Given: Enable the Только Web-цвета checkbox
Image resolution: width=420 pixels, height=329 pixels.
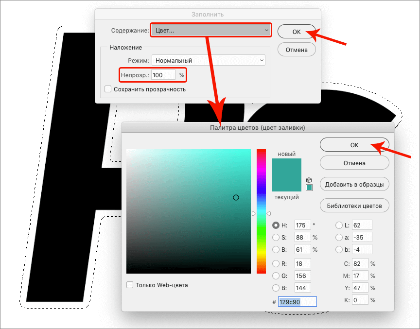Looking at the screenshot, I should 130,285.
